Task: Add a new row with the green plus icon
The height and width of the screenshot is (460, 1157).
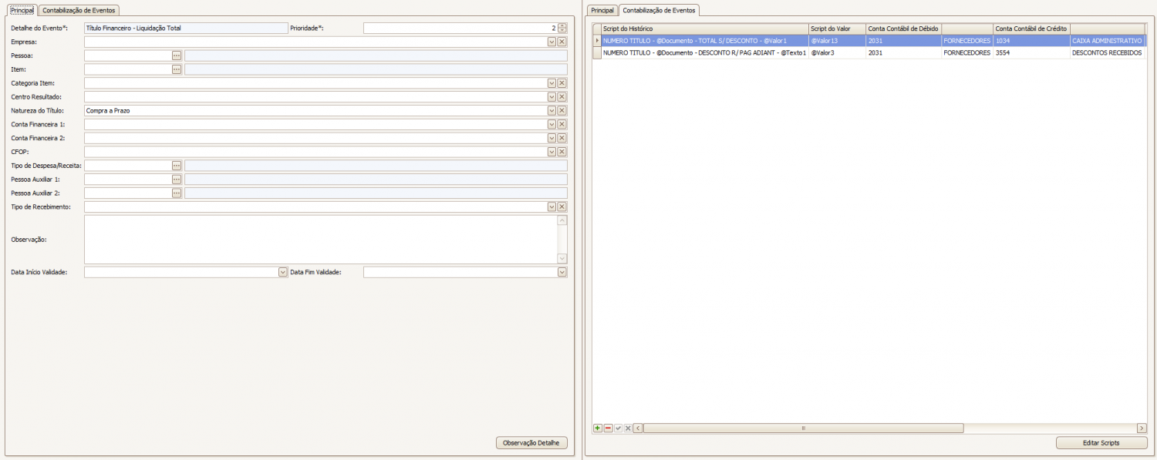Action: [598, 428]
